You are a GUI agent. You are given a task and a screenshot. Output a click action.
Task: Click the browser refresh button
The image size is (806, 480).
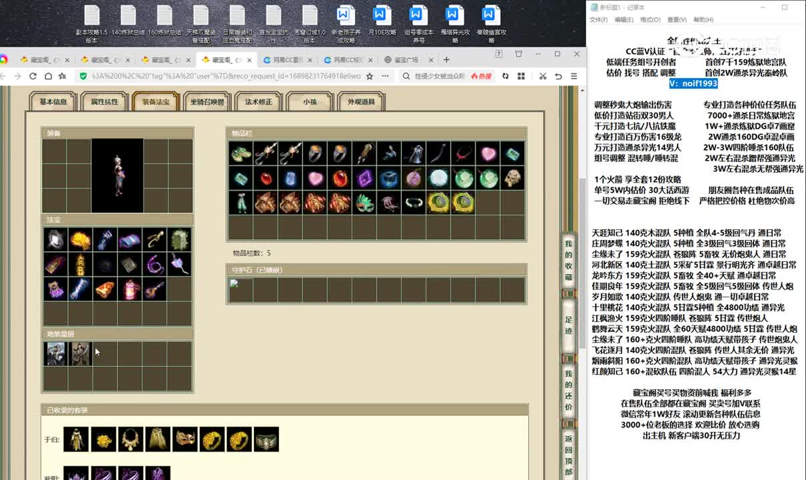pos(33,76)
